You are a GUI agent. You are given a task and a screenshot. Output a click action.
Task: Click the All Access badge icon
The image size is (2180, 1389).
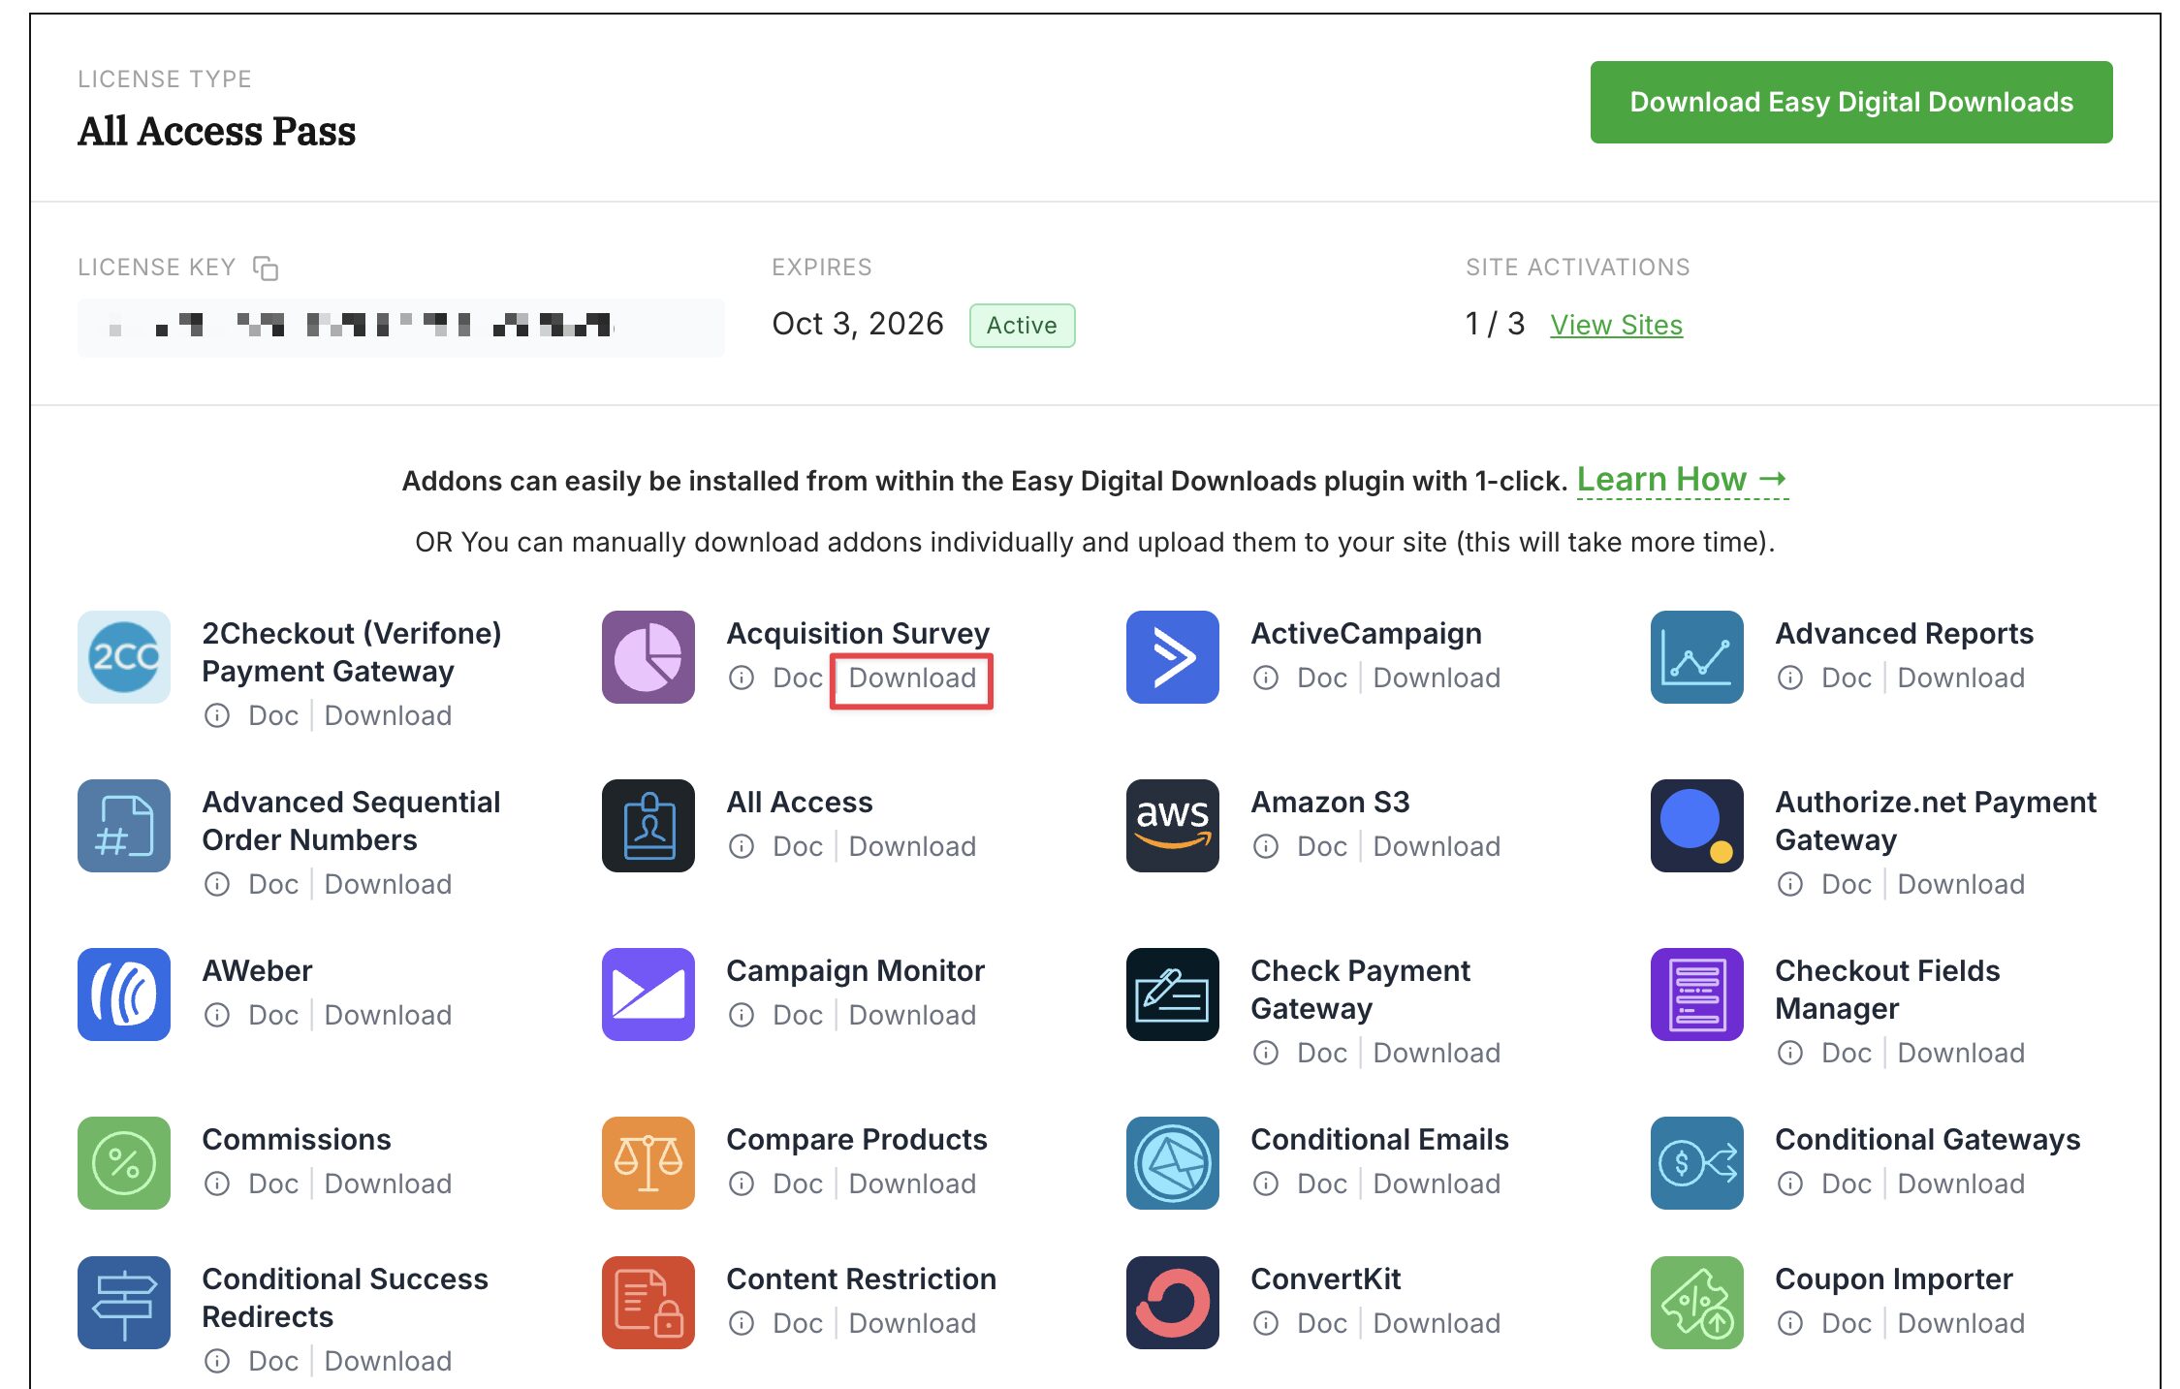[x=648, y=826]
